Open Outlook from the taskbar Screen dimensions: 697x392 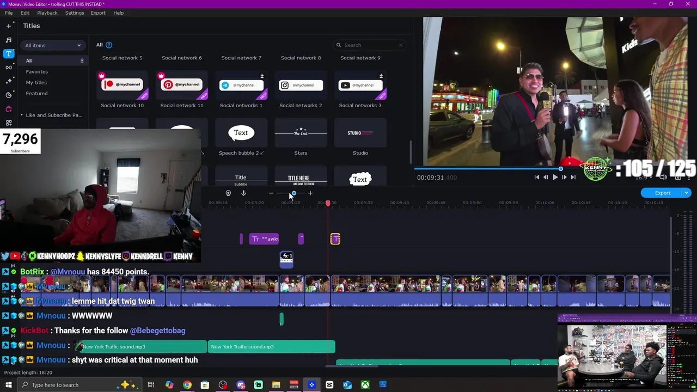point(347,385)
